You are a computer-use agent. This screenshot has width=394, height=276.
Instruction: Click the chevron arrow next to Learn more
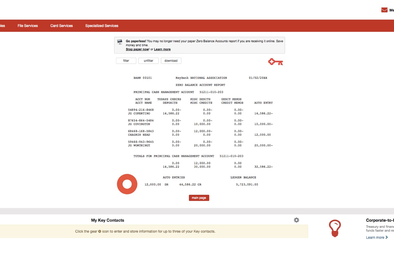(386, 237)
